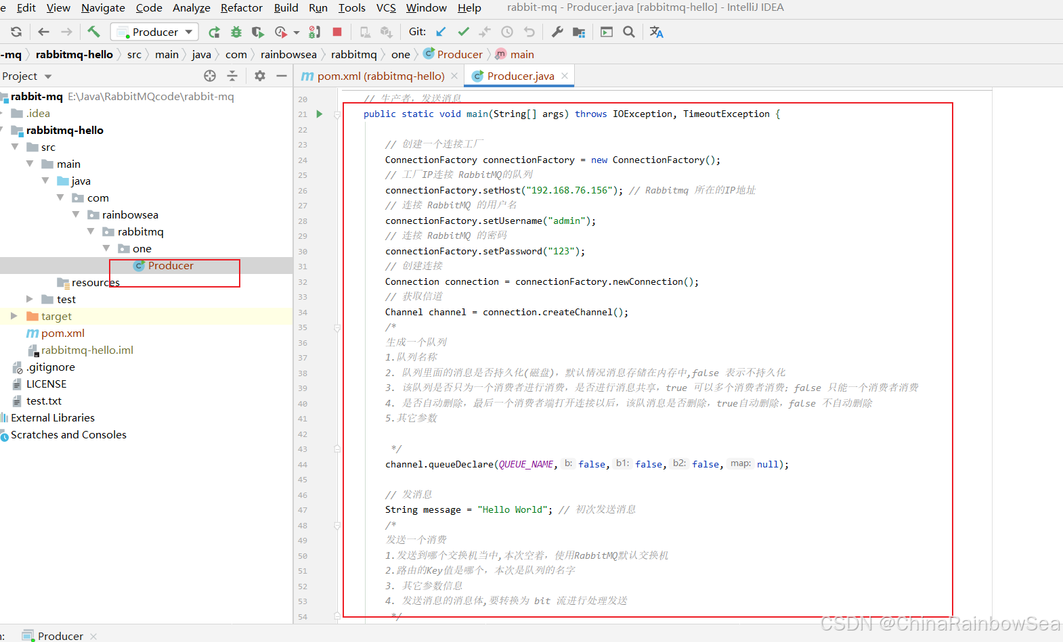Click the Project panel gear settings icon
Image resolution: width=1063 pixels, height=642 pixels.
pyautogui.click(x=260, y=76)
